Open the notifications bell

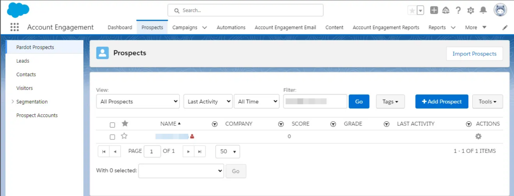tap(483, 11)
